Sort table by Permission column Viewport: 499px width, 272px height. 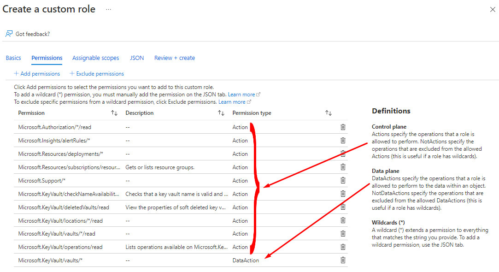pos(114,113)
